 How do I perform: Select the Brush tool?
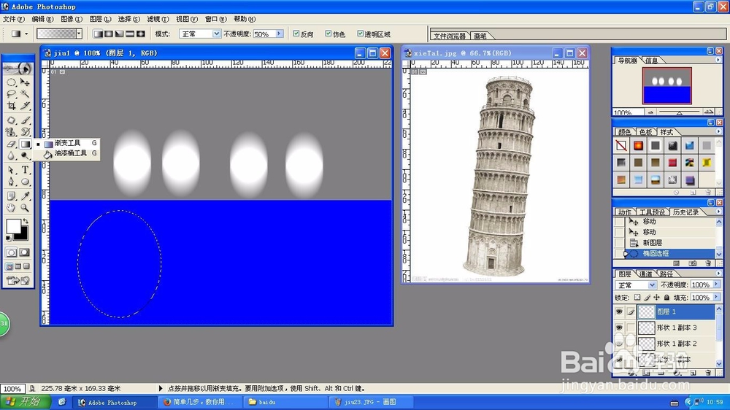coord(25,120)
